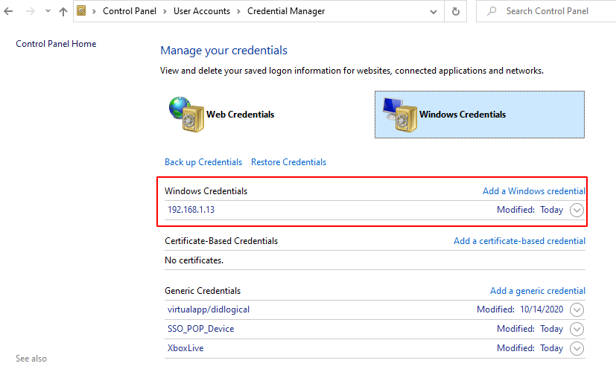
Task: Click the Up one level arrow
Action: click(x=63, y=11)
